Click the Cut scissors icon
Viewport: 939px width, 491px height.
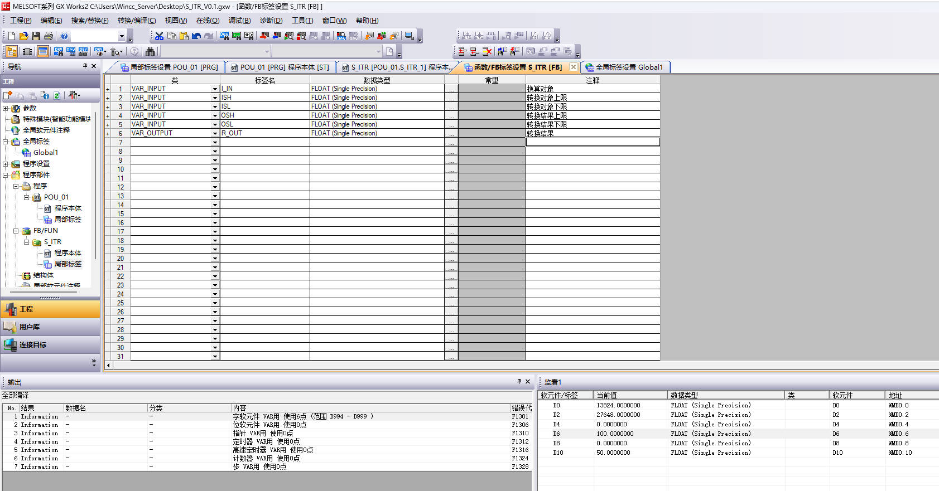coord(160,36)
